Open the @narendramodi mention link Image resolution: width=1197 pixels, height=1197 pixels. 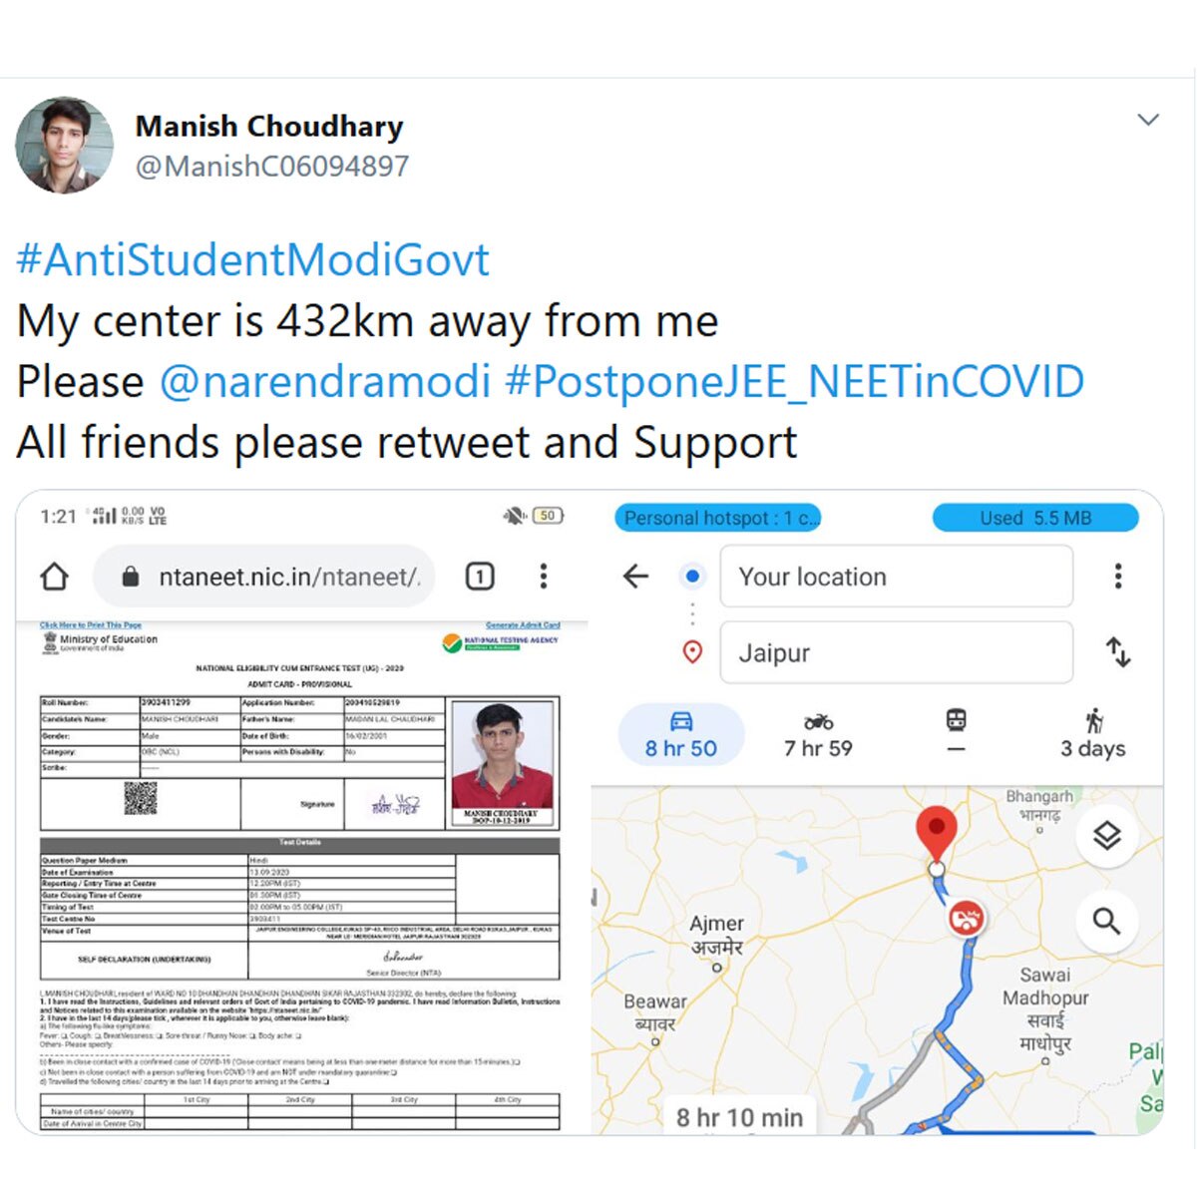tap(325, 382)
